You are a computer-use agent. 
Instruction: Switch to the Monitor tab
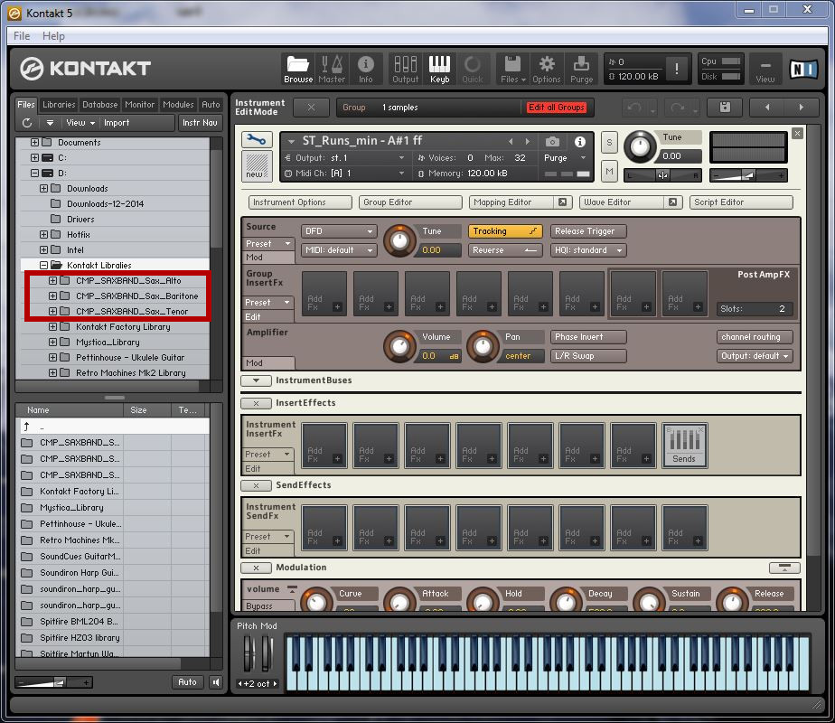(x=139, y=105)
